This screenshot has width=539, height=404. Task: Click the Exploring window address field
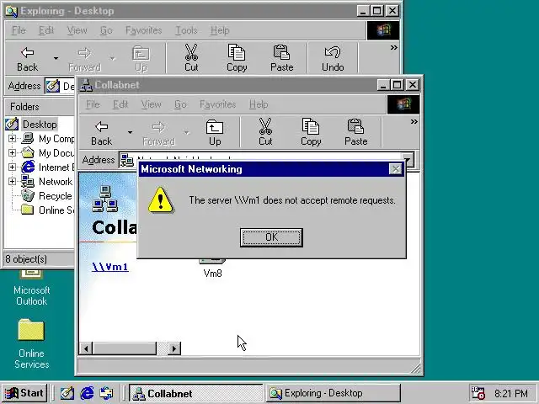(60, 86)
